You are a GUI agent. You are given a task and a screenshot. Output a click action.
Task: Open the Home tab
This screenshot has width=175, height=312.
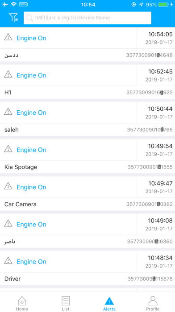(22, 303)
